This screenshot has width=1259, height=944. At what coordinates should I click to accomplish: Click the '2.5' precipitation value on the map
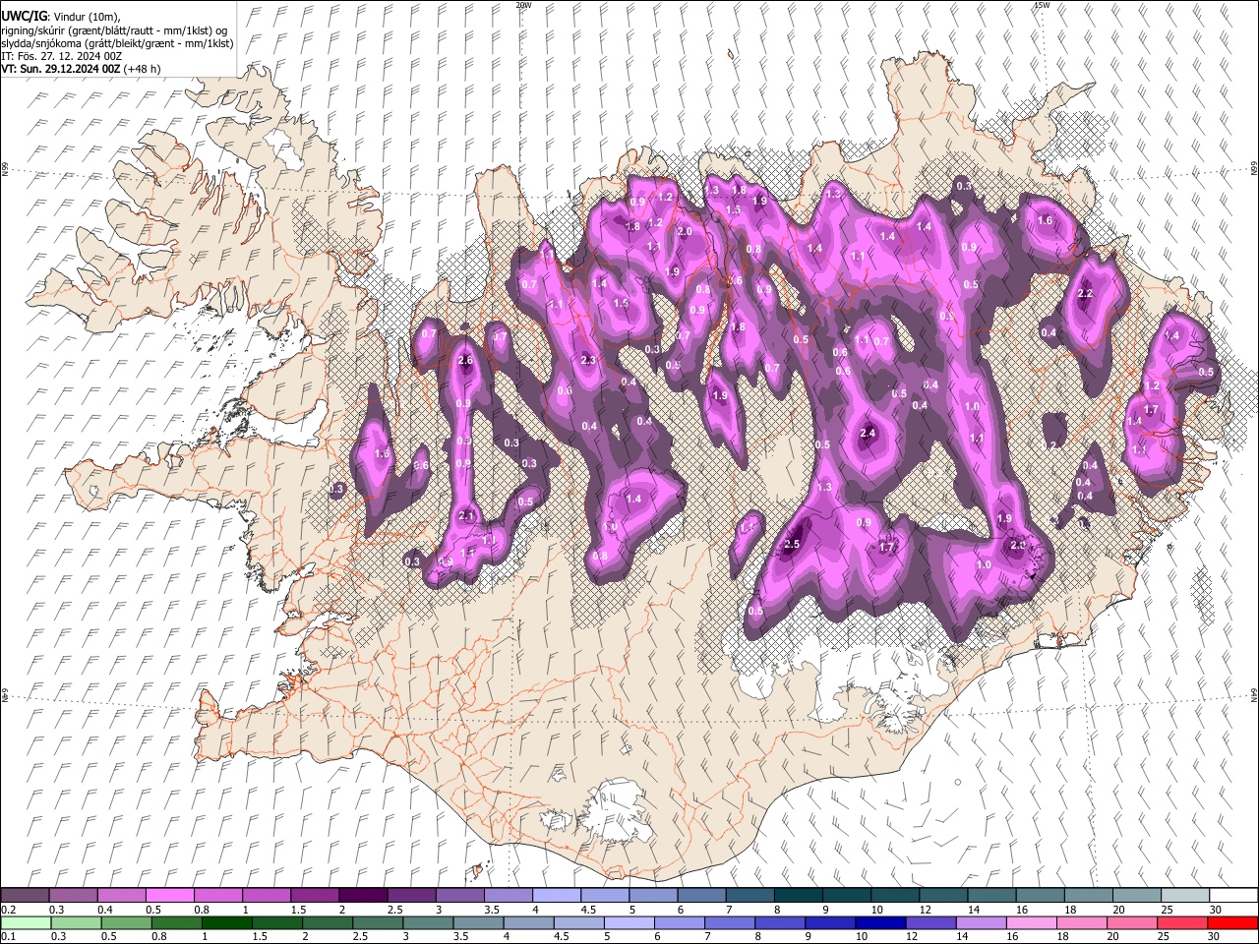pyautogui.click(x=792, y=545)
